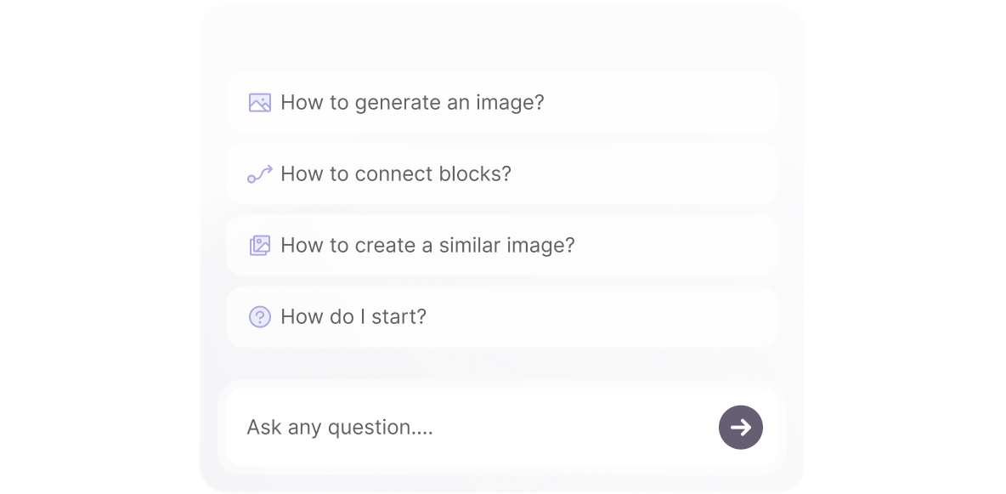This screenshot has width=1006, height=494.
Task: Pick "How to create a similar image?" text
Action: click(x=427, y=246)
